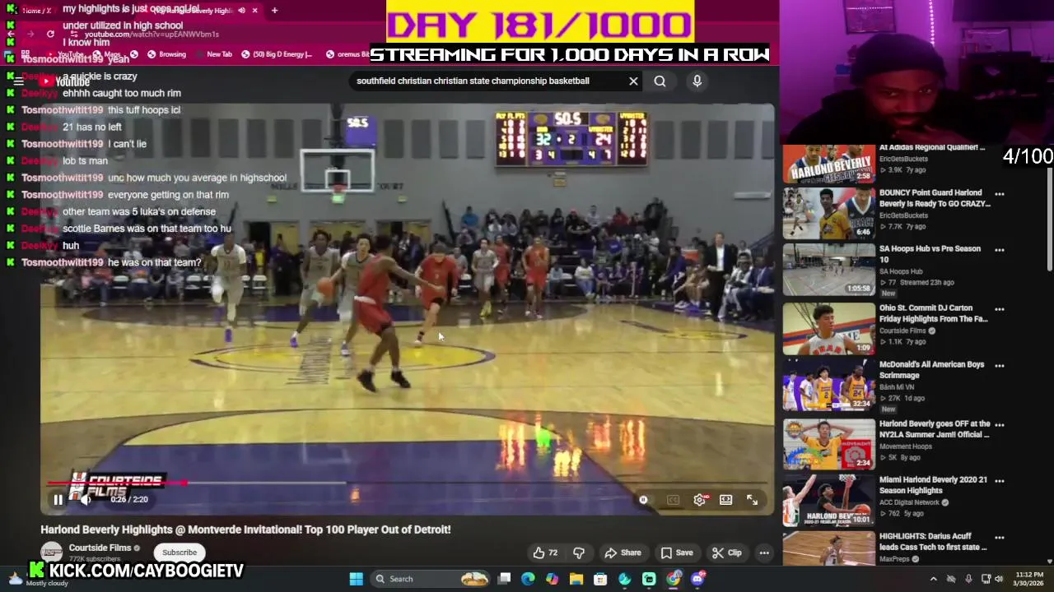Viewport: 1054px width, 592px height.
Task: Options menu for Darius Acuff highlights
Action: [999, 536]
